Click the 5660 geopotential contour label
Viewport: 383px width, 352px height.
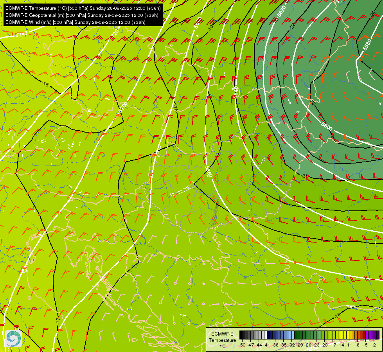point(209,172)
